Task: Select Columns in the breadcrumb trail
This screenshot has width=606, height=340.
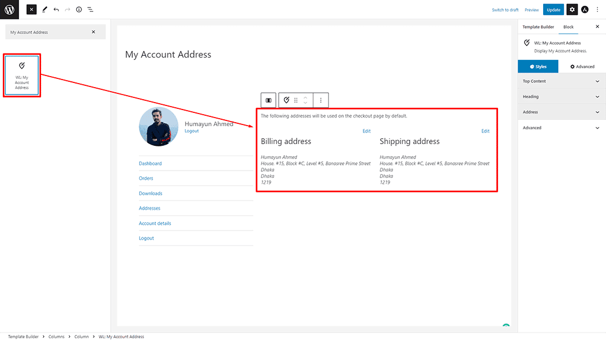Action: click(56, 337)
